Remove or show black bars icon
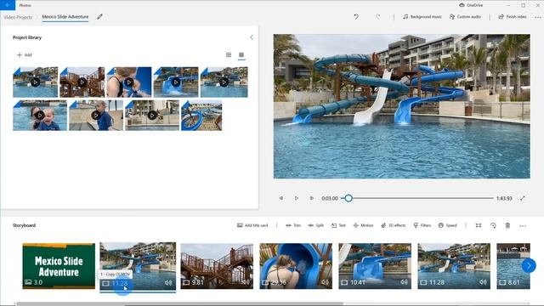The image size is (544, 306). pos(479,225)
